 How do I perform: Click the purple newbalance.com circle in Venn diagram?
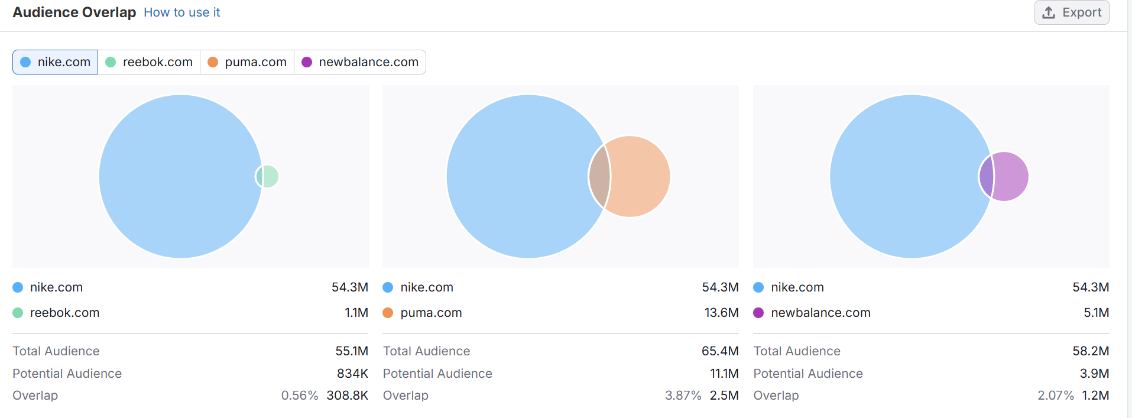[x=1011, y=176]
